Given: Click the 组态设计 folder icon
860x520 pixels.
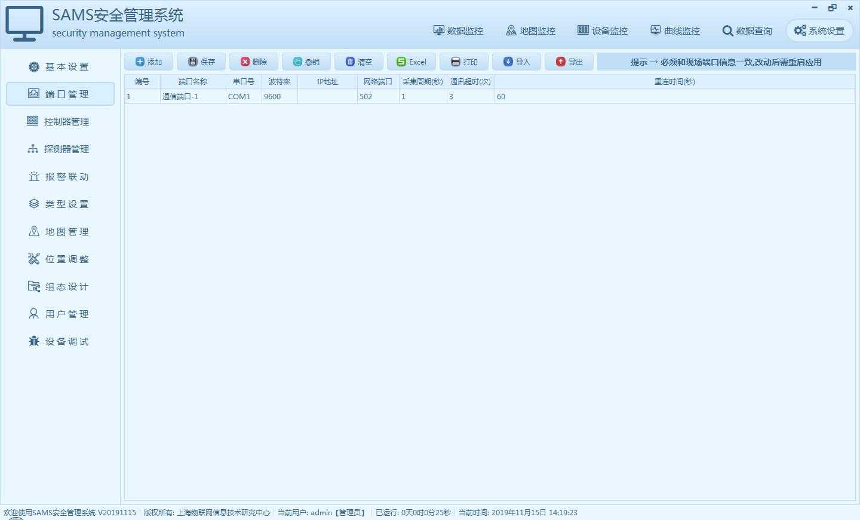Looking at the screenshot, I should click(x=34, y=286).
